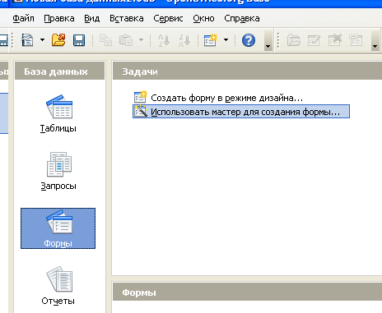Click the toolbar drag handle before New icon
Screen dimensions: 382x313
[x=12, y=40]
